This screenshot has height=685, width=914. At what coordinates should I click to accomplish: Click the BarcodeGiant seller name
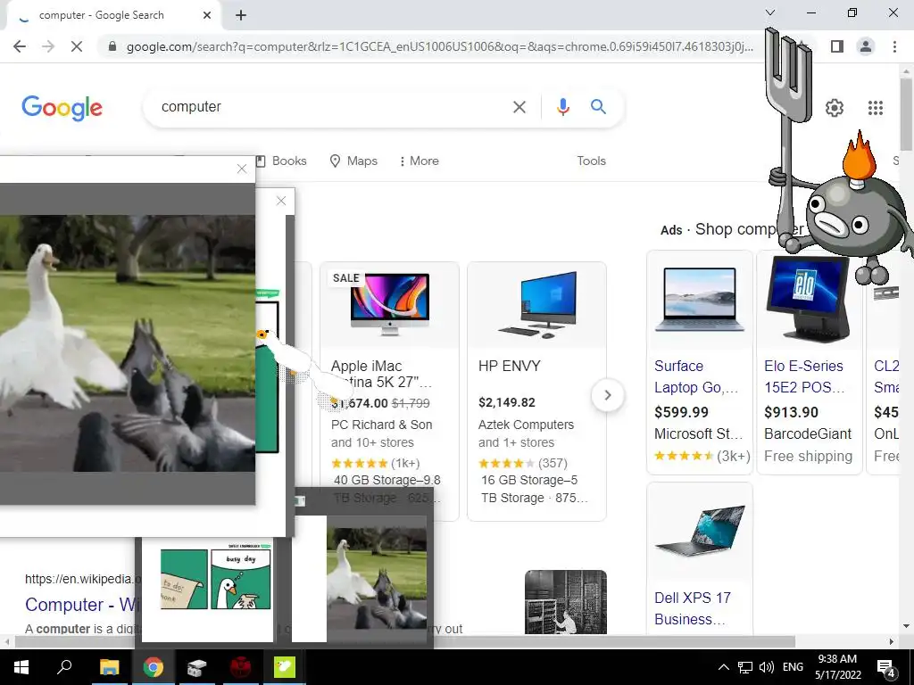coord(808,434)
